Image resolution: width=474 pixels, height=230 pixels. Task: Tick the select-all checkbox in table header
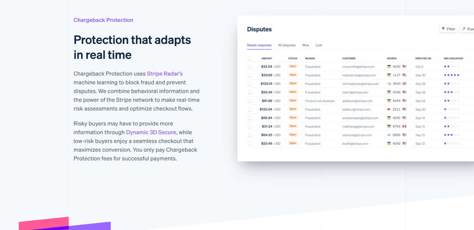tap(249, 59)
